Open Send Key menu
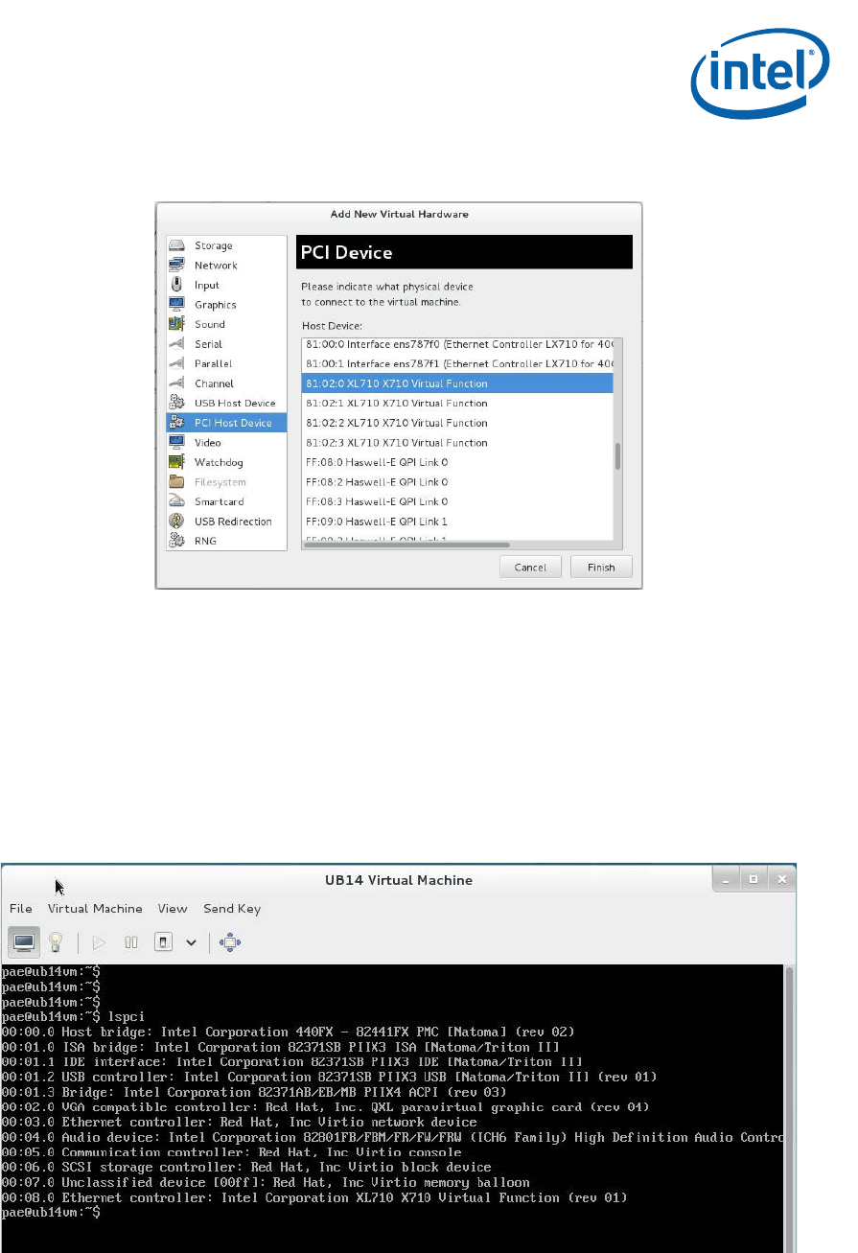Image resolution: width=858 pixels, height=1253 pixels. click(x=232, y=909)
